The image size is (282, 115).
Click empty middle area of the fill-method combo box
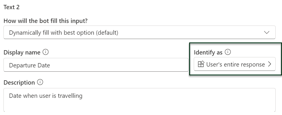click(187, 33)
